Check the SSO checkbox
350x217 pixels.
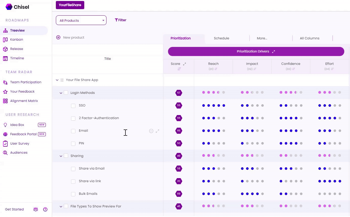[x=73, y=106]
